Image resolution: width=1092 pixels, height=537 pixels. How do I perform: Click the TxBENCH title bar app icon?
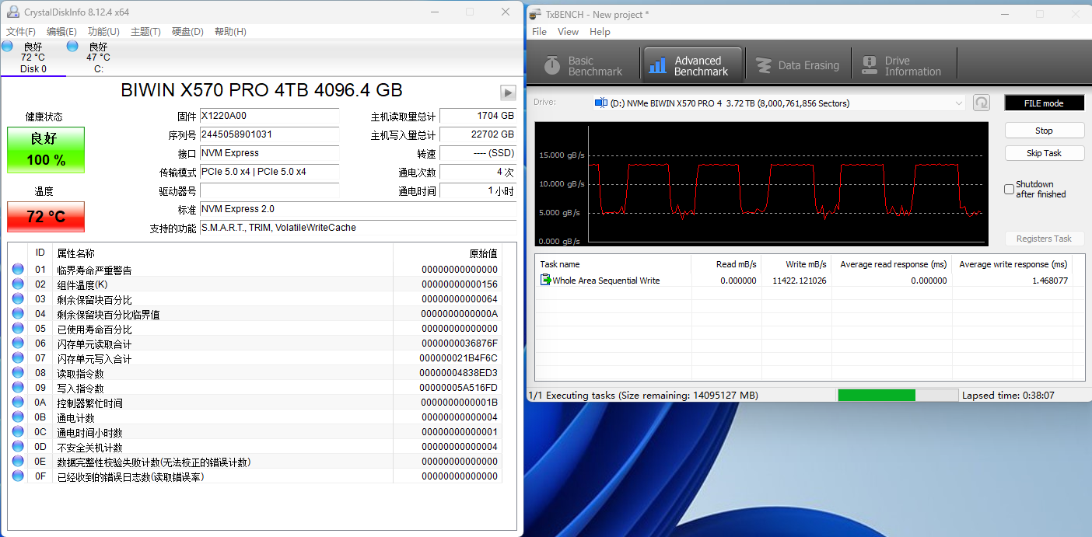(x=535, y=14)
